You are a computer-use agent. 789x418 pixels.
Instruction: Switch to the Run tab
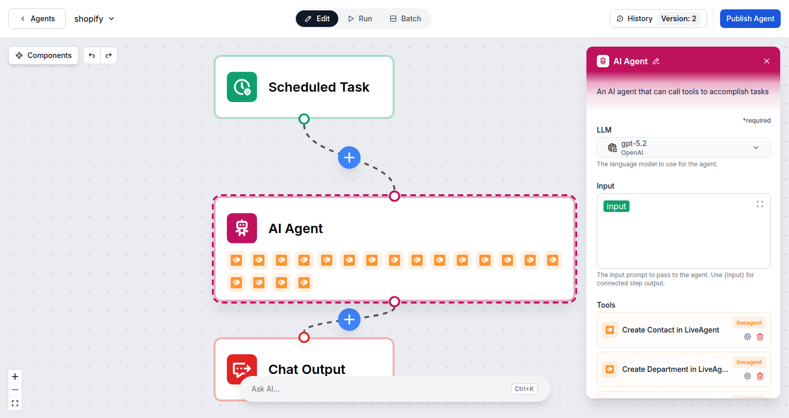(x=360, y=18)
